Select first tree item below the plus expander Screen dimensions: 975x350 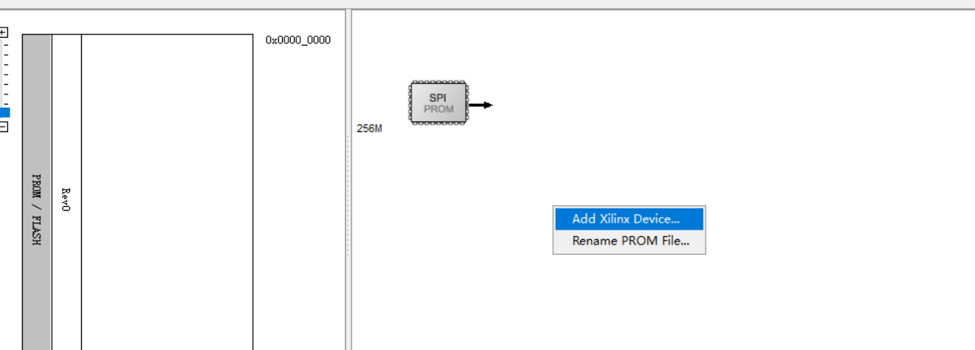point(6,46)
